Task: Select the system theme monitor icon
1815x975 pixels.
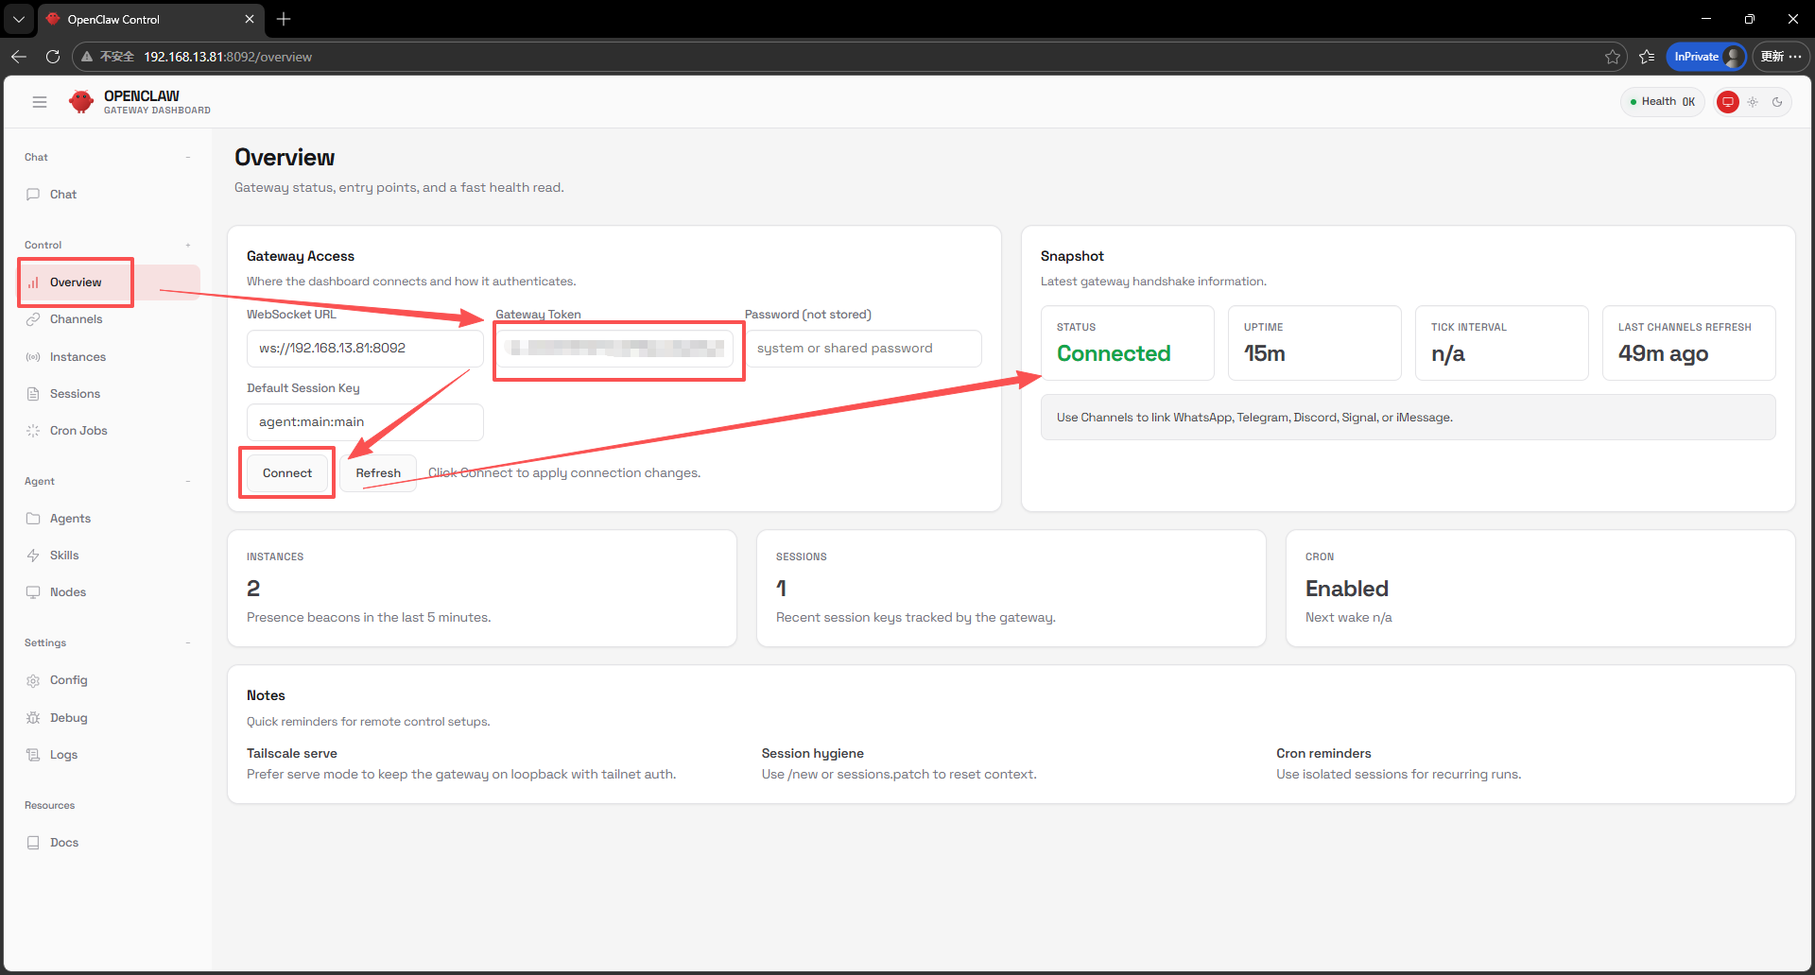Action: [x=1728, y=102]
